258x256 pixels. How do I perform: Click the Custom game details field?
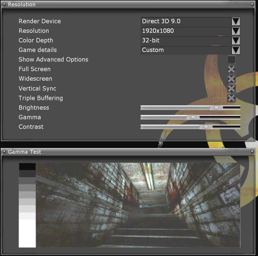[x=186, y=50]
